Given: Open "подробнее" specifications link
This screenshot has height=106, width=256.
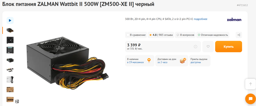Looking at the screenshot, I should 201,19.
